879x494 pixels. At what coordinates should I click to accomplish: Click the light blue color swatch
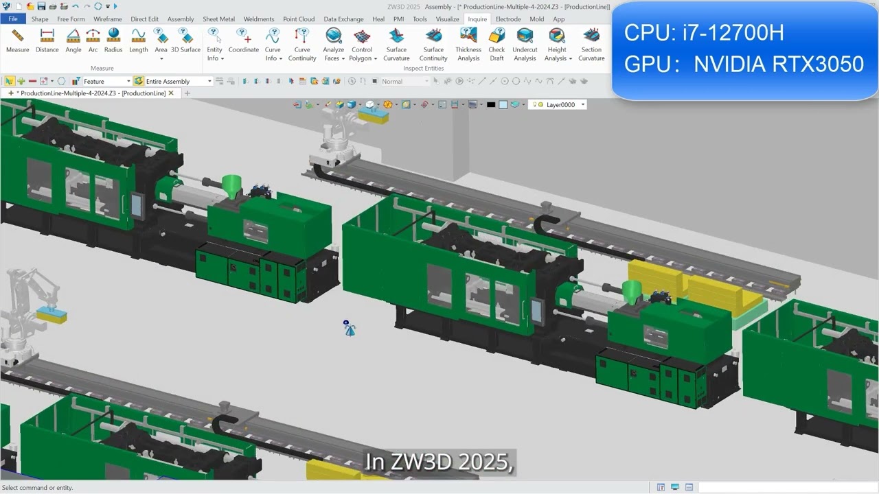click(503, 105)
